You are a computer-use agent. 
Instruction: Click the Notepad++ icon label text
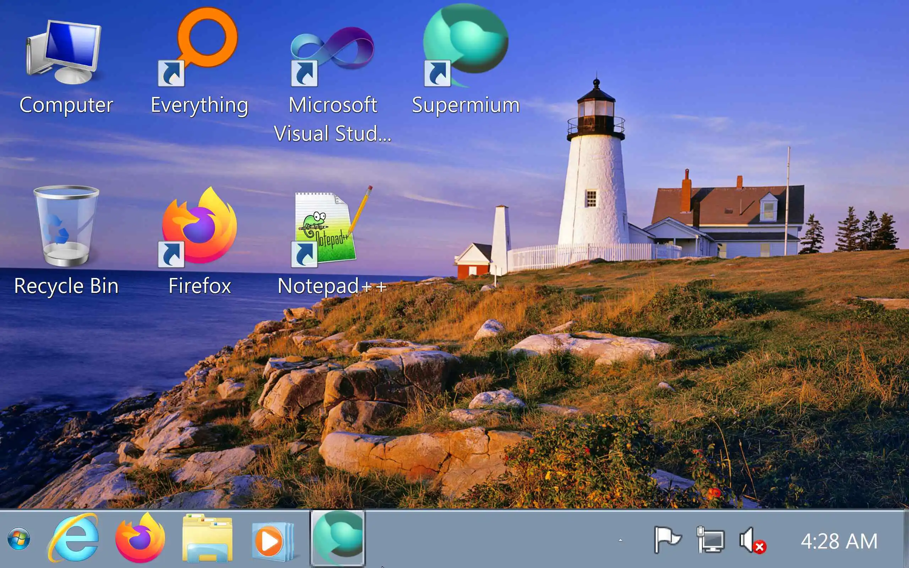[x=332, y=286]
